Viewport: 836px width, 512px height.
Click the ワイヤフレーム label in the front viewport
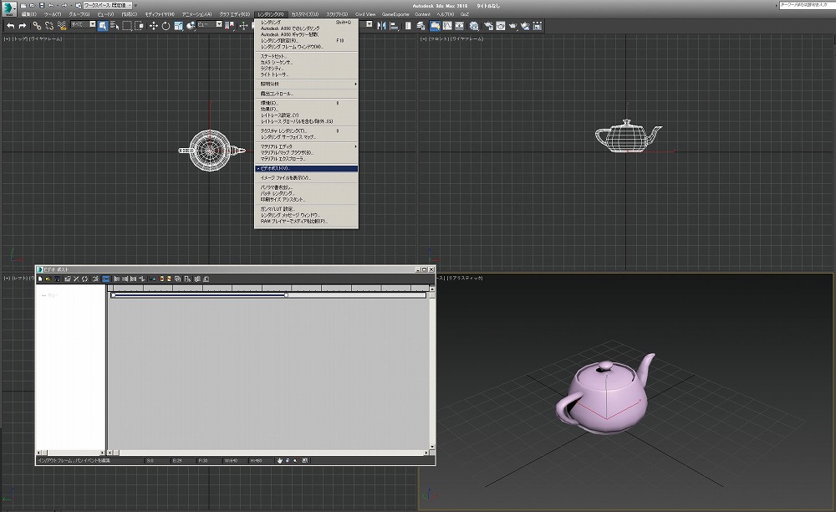click(x=466, y=39)
